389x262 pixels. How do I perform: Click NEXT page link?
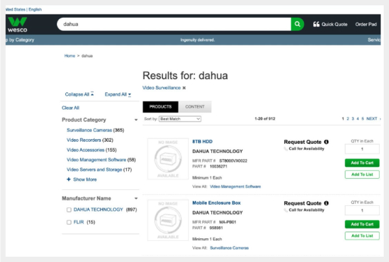372,119
